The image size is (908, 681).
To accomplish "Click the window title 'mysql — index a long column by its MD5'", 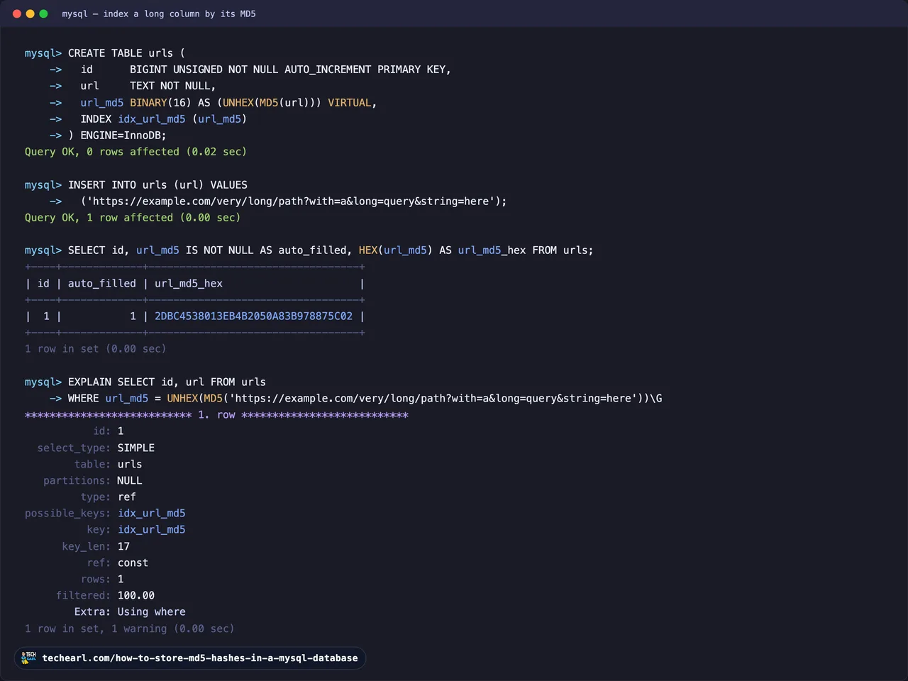I will (x=159, y=13).
